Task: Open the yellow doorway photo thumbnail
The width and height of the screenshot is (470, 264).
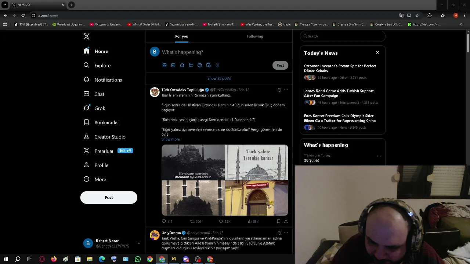Action: click(257, 198)
